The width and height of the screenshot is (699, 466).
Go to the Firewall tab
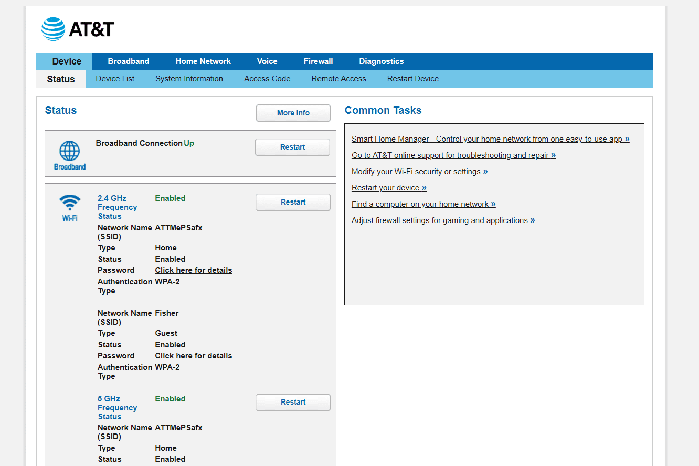coord(318,61)
